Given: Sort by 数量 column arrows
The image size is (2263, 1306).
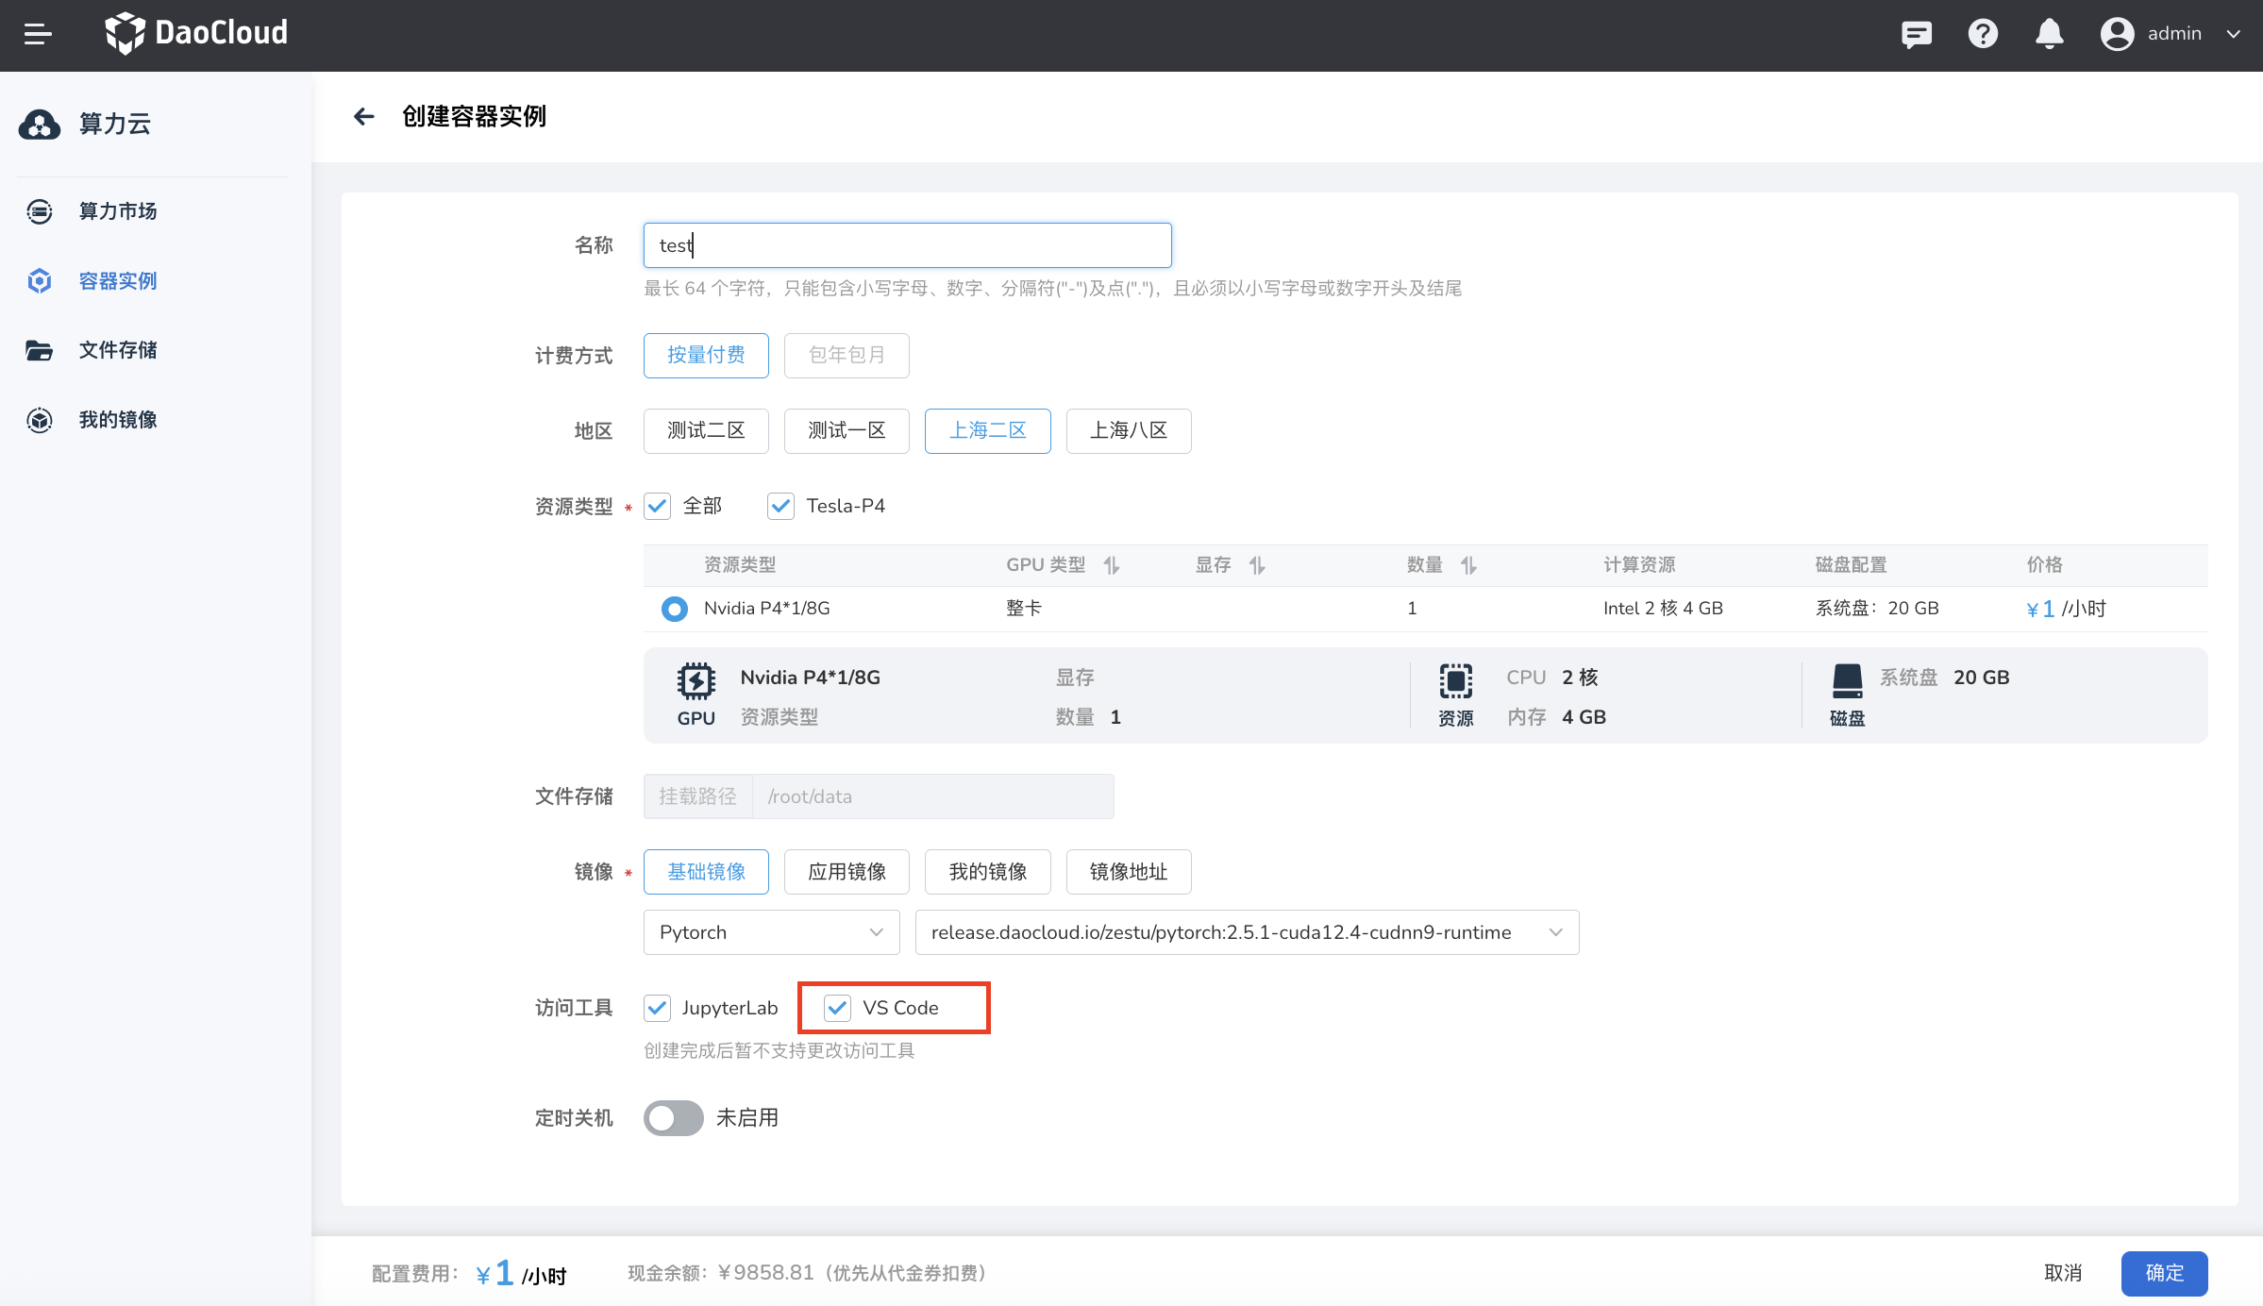Looking at the screenshot, I should 1468,565.
